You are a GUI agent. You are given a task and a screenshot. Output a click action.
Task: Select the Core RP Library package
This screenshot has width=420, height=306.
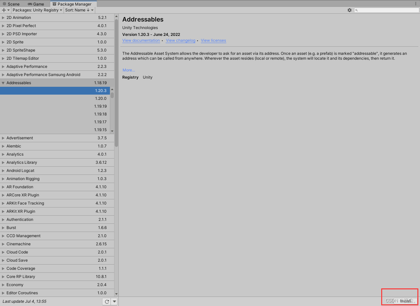coord(57,277)
